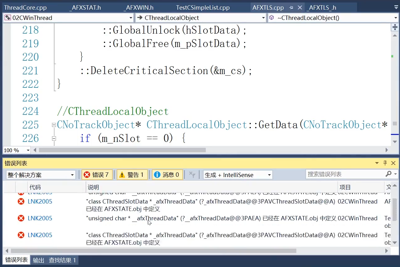Open the _AFXWIN.h tab

[139, 7]
